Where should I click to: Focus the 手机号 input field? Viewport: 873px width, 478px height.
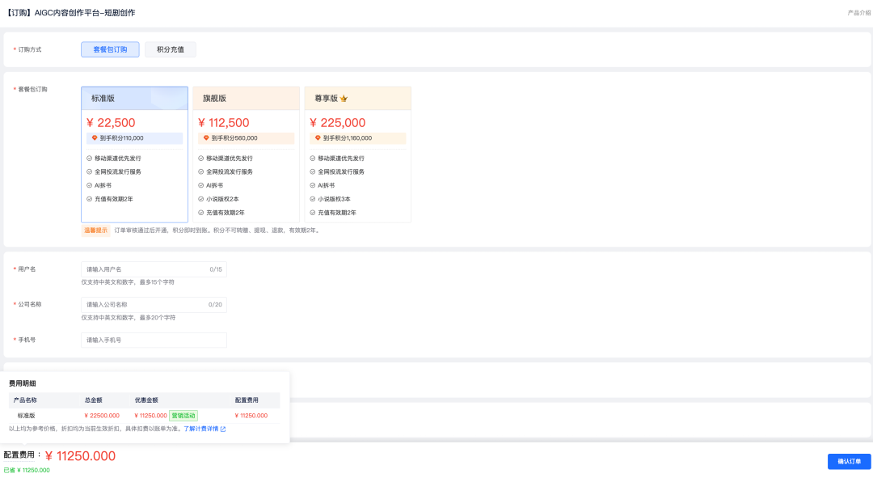pos(154,340)
